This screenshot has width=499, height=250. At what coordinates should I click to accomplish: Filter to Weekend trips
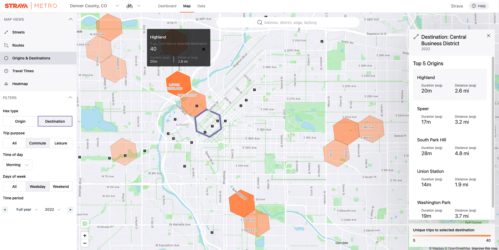(61, 187)
